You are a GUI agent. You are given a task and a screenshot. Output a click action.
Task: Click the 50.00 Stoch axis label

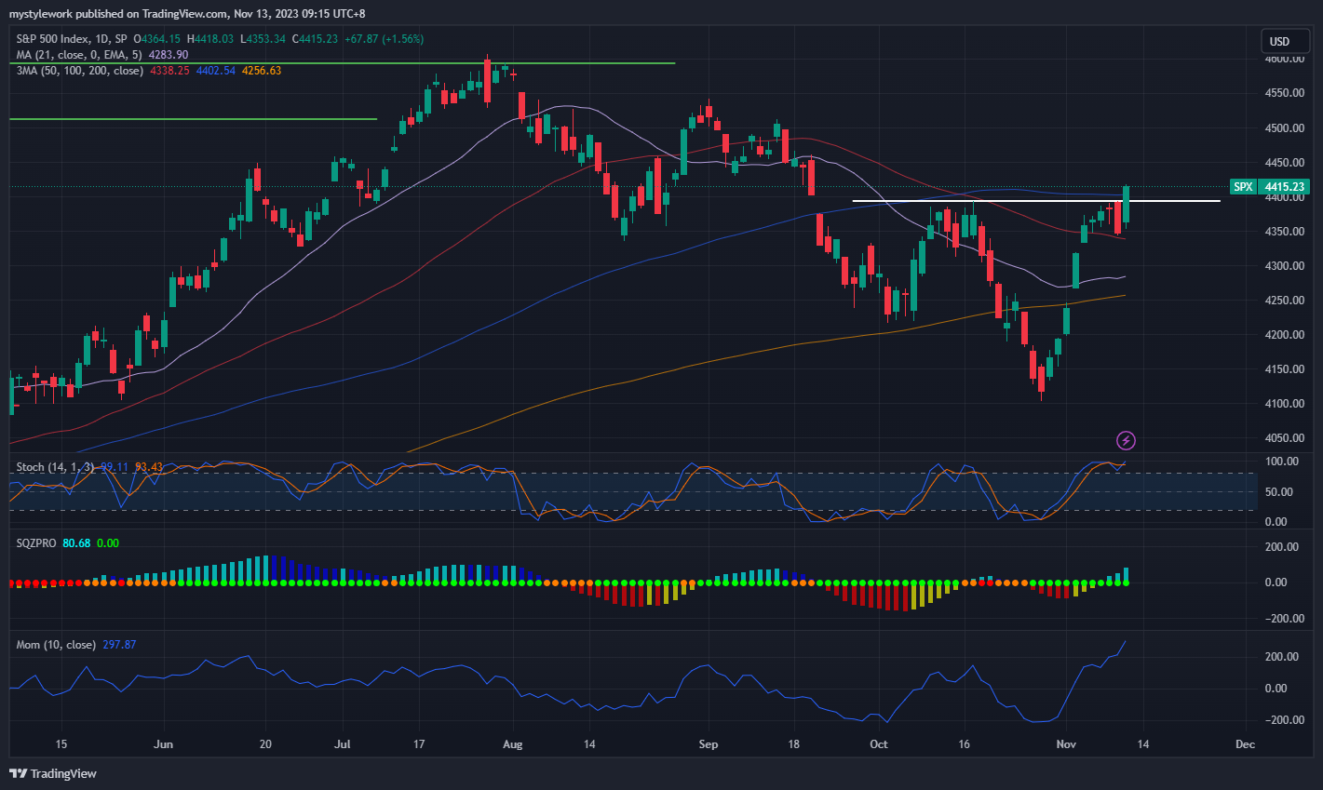(x=1280, y=492)
